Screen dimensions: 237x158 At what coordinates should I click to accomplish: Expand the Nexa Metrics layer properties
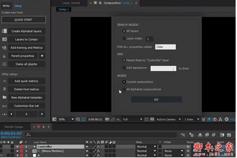17,151
